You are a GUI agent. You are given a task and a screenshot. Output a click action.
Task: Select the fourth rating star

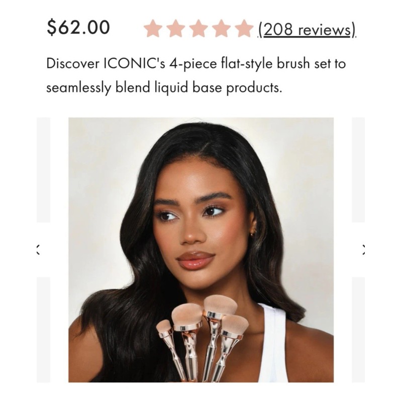coord(220,29)
